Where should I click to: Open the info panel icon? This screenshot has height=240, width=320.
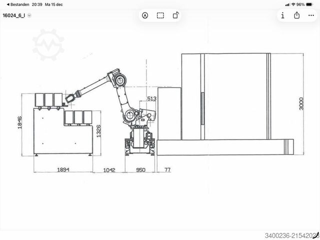(282, 15)
